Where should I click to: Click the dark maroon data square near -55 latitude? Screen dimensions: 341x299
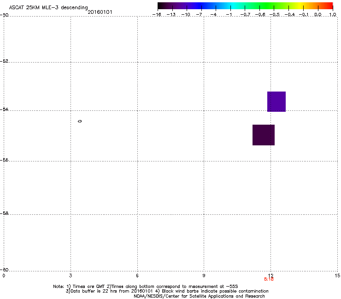coord(264,135)
